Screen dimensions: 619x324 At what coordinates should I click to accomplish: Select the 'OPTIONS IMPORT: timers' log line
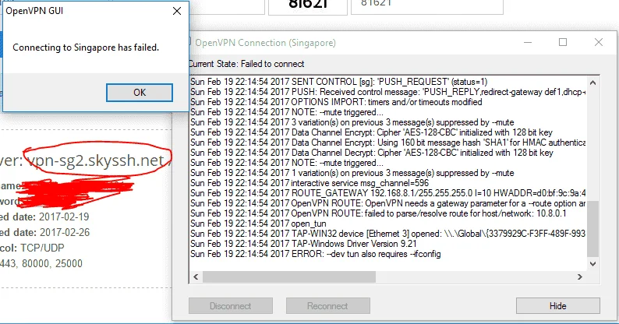pyautogui.click(x=336, y=102)
